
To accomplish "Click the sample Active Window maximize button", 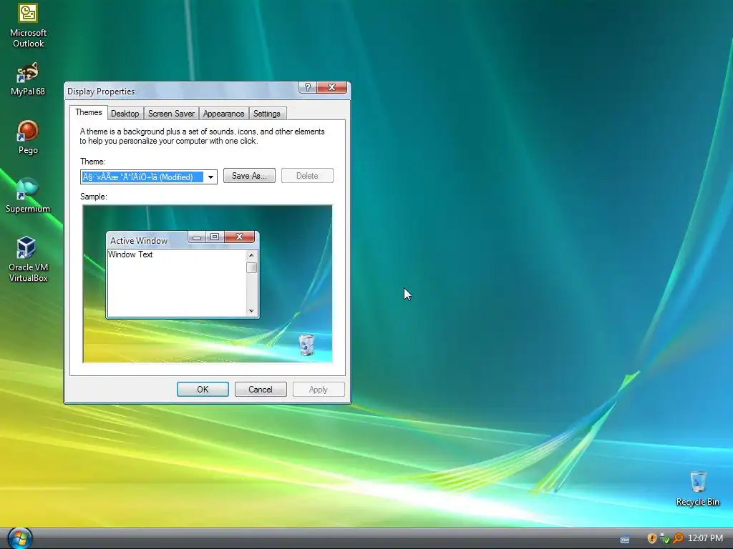I will point(215,237).
